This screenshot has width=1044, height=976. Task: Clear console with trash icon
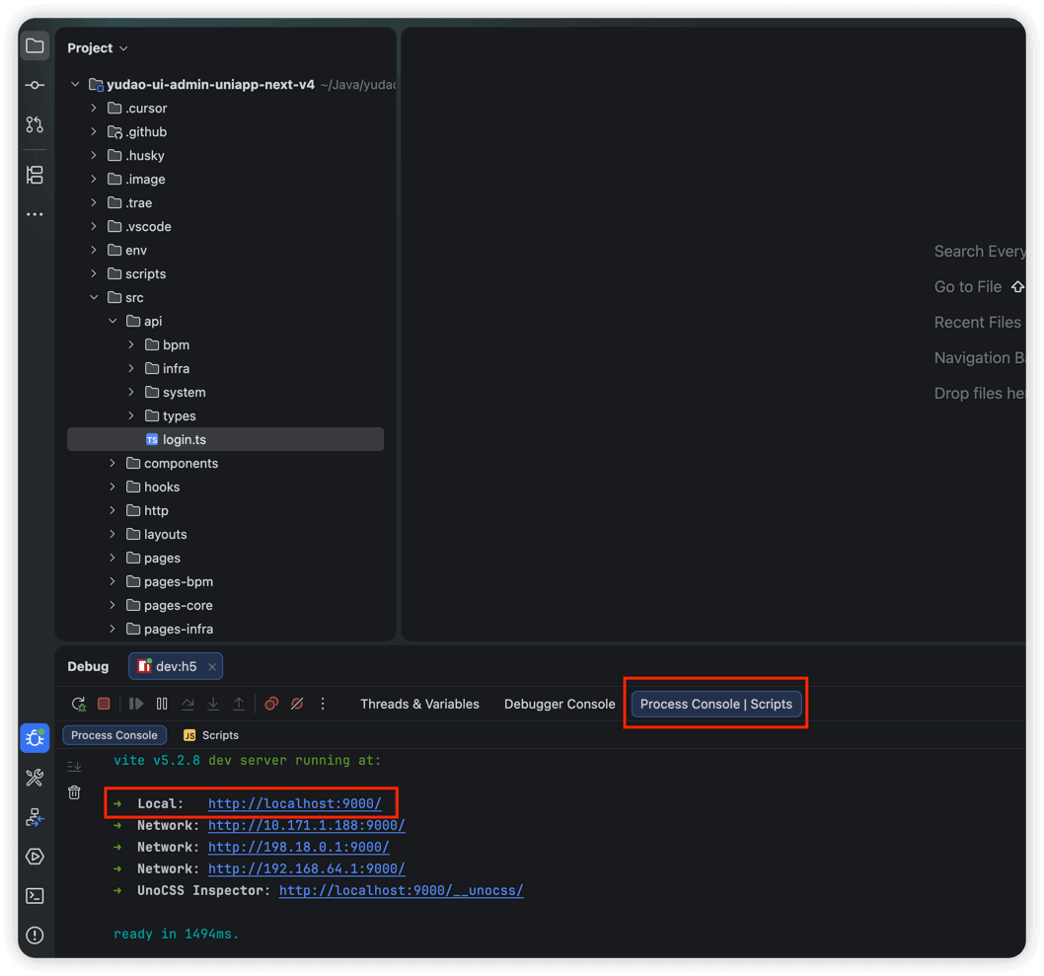(74, 792)
